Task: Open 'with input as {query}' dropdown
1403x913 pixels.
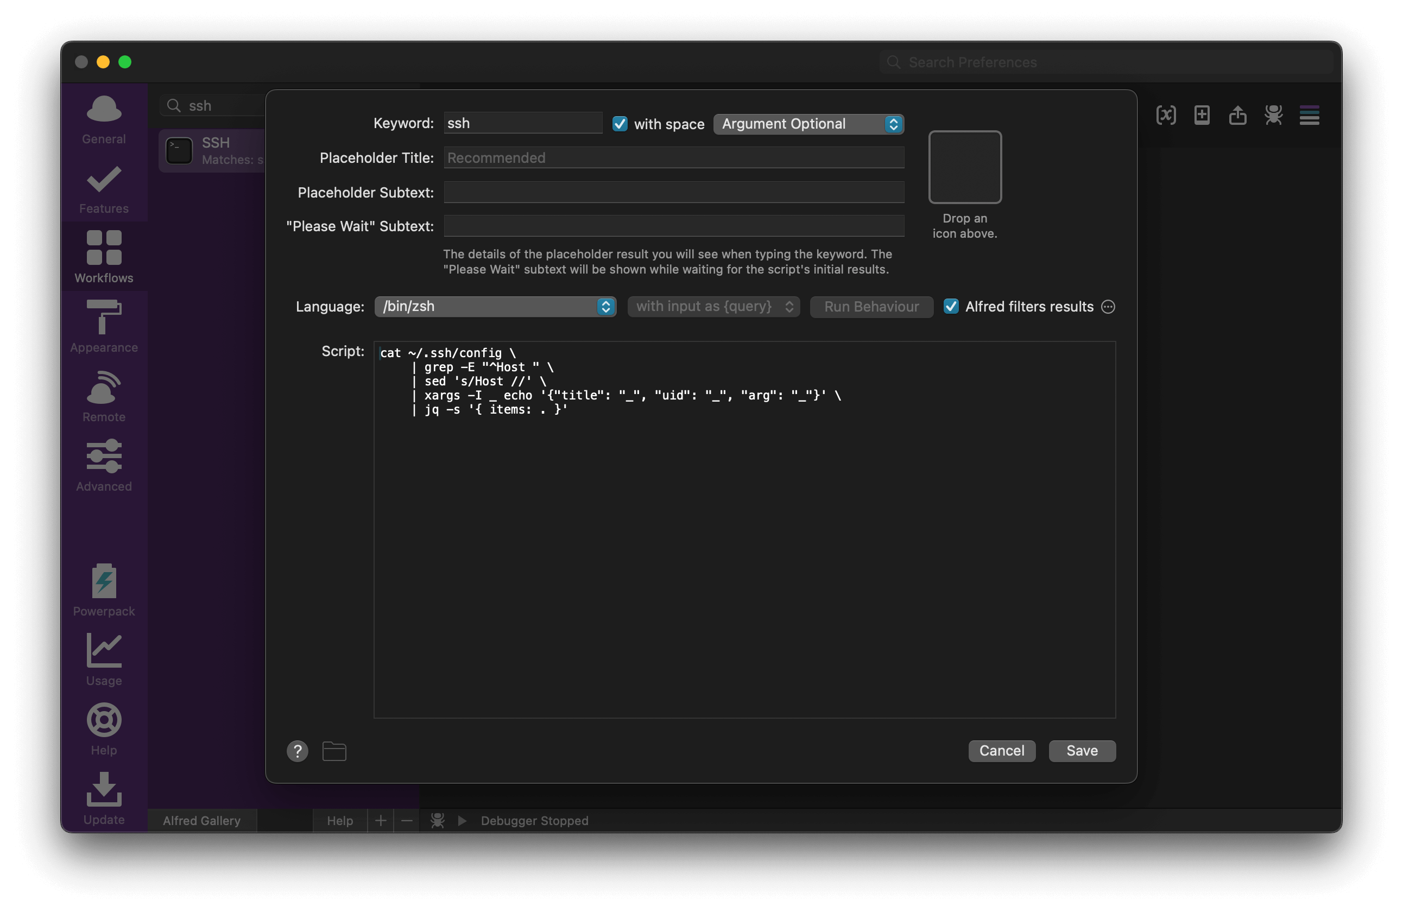Action: [x=713, y=307]
